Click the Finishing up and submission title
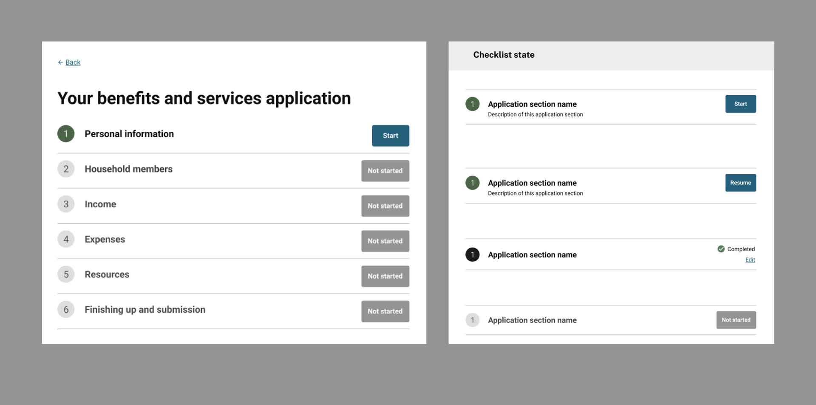 145,310
